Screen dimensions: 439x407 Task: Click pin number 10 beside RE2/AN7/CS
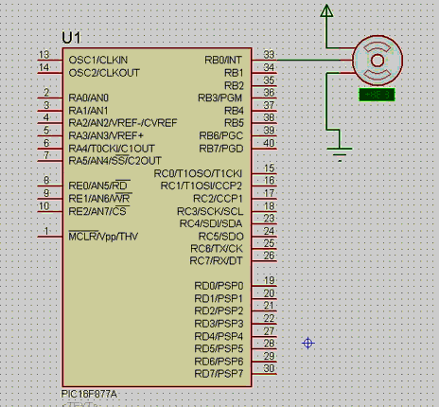point(44,206)
